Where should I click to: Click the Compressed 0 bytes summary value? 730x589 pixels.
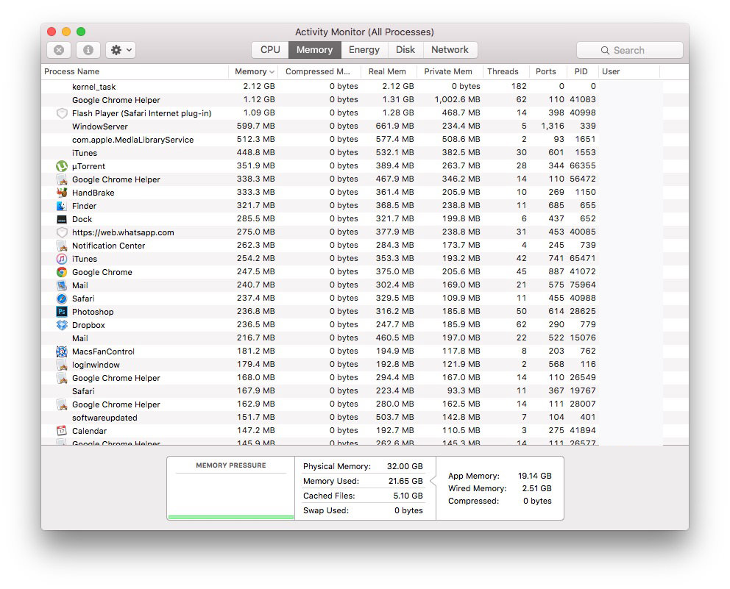537,501
